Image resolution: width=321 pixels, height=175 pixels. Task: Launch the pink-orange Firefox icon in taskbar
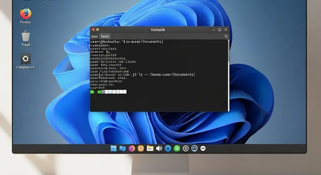(132, 149)
